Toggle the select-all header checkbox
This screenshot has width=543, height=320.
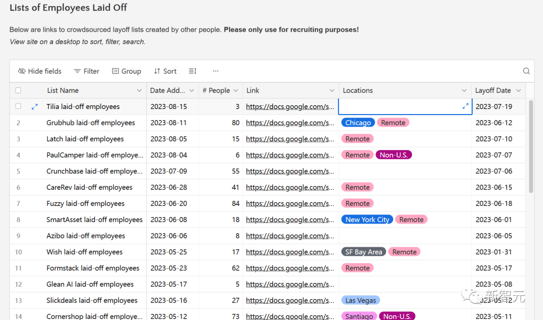(19, 90)
